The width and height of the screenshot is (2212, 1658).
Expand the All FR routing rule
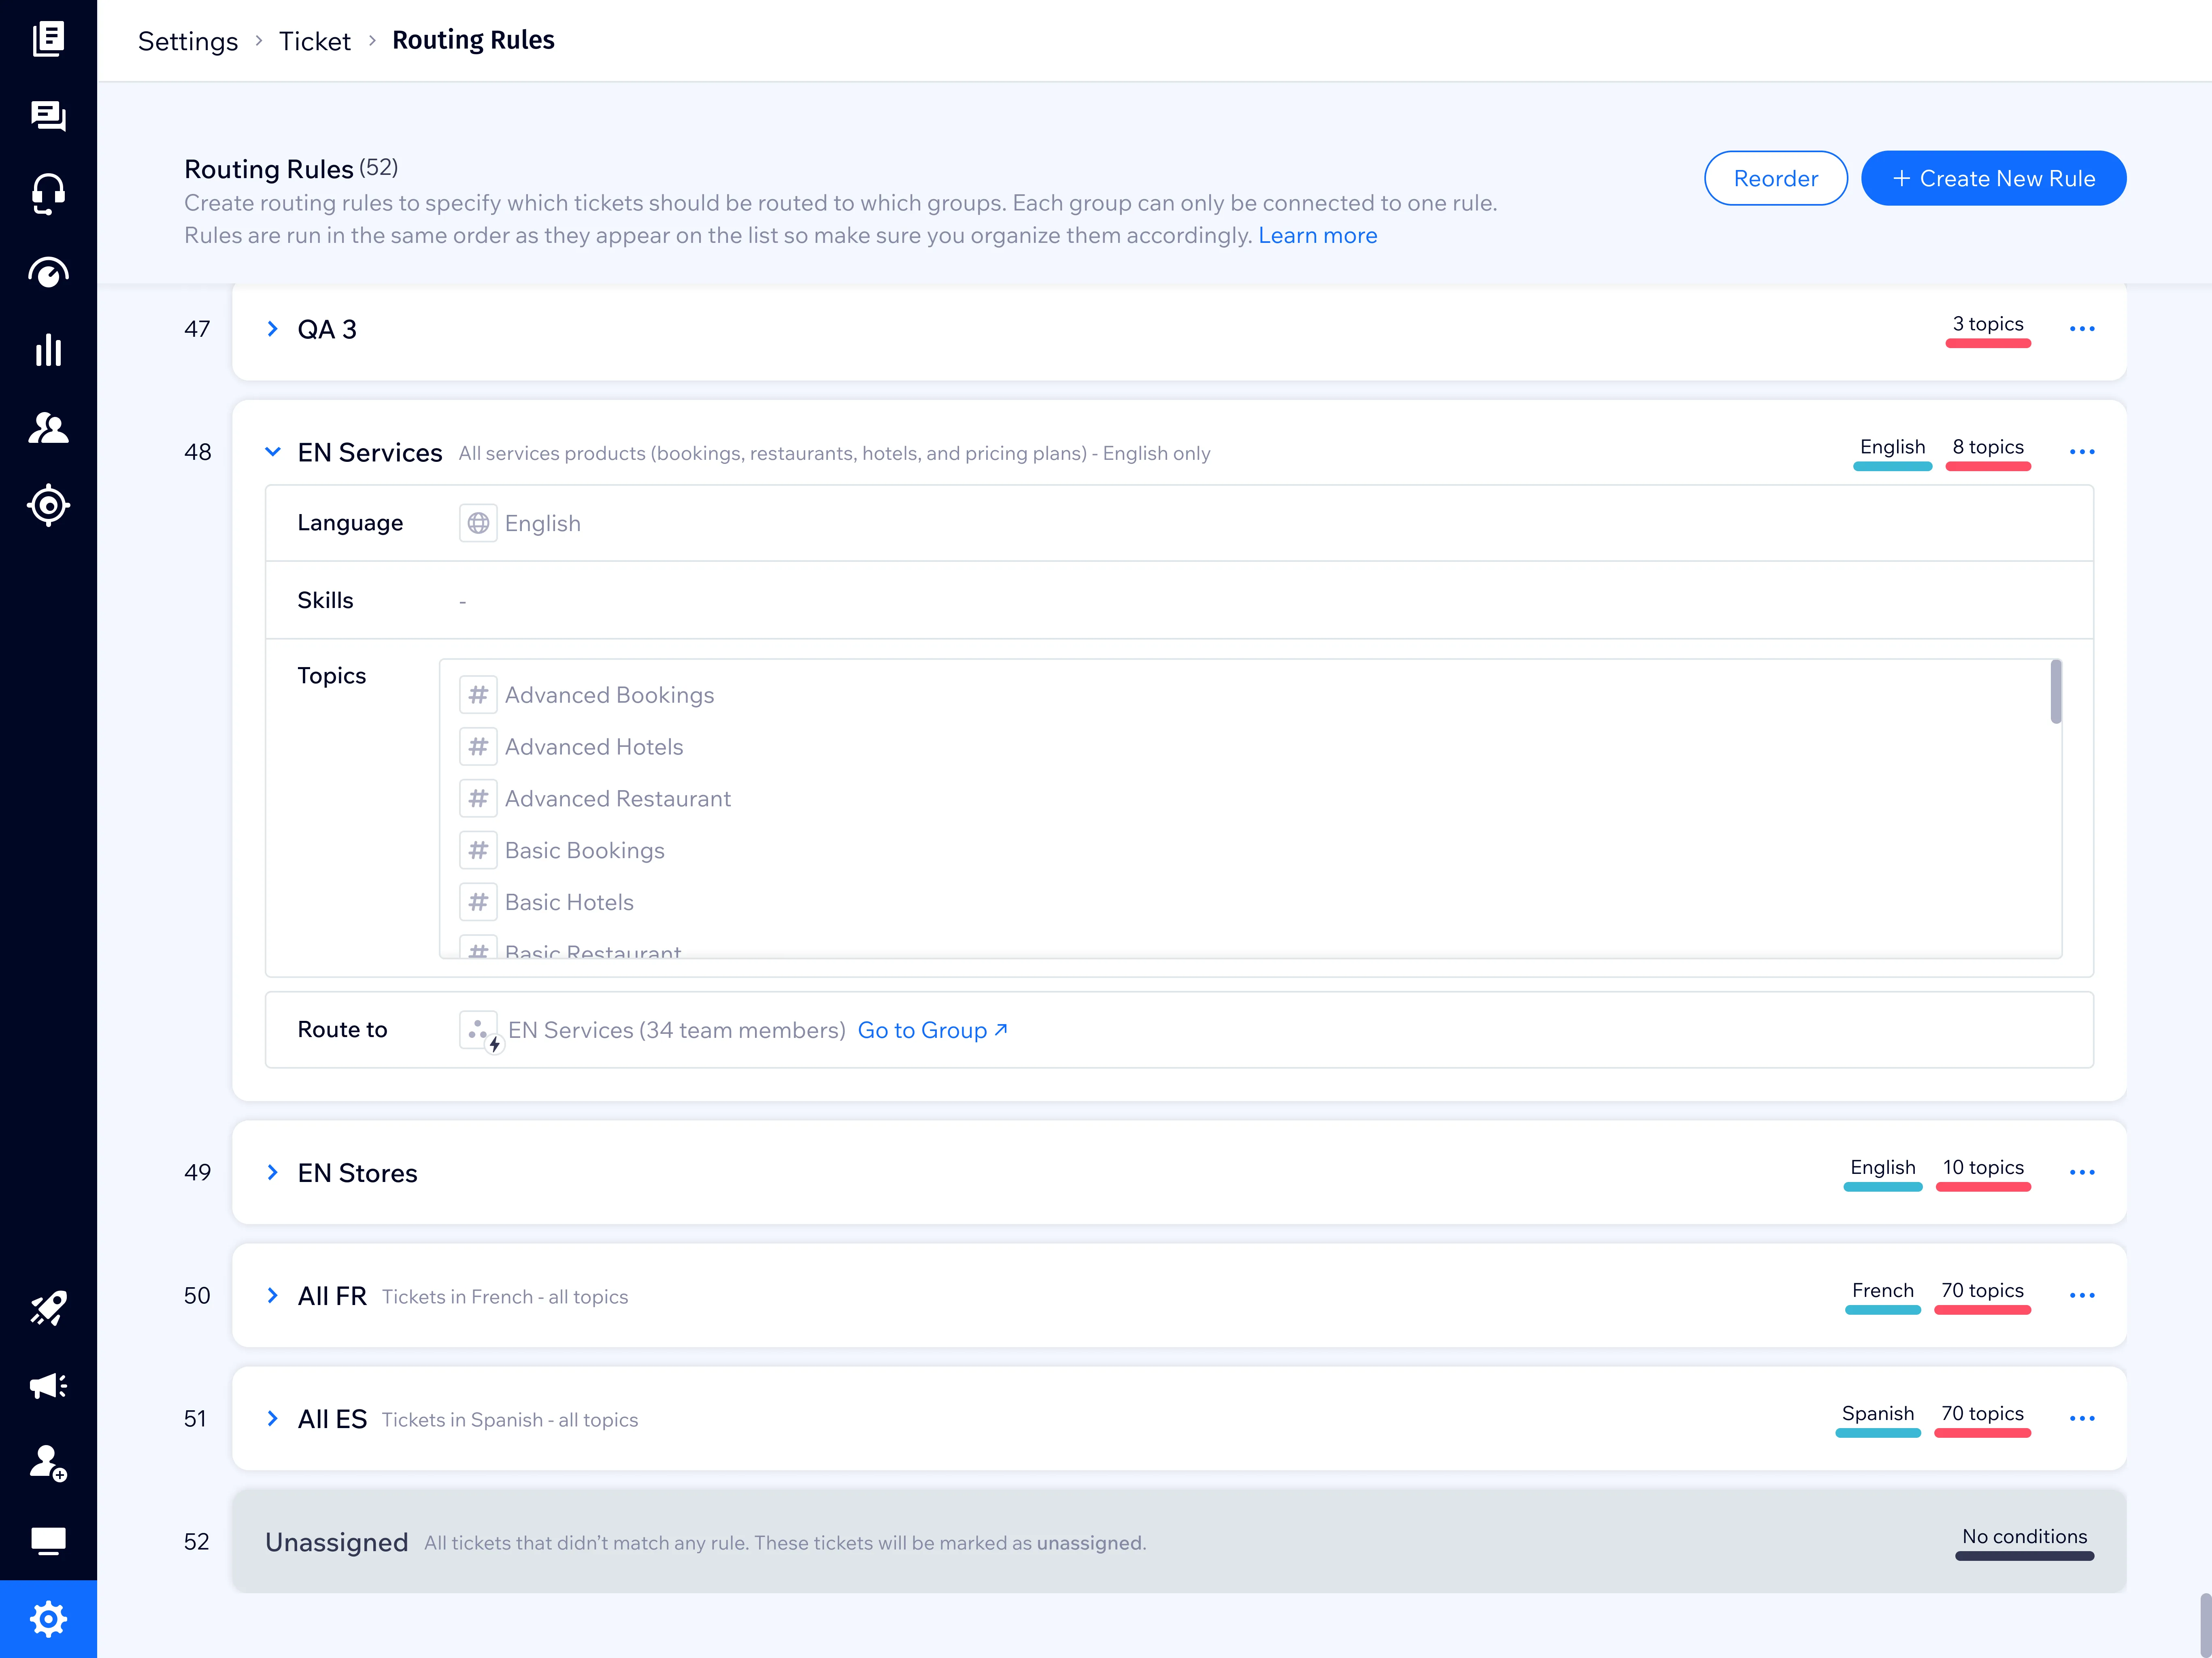pos(272,1295)
